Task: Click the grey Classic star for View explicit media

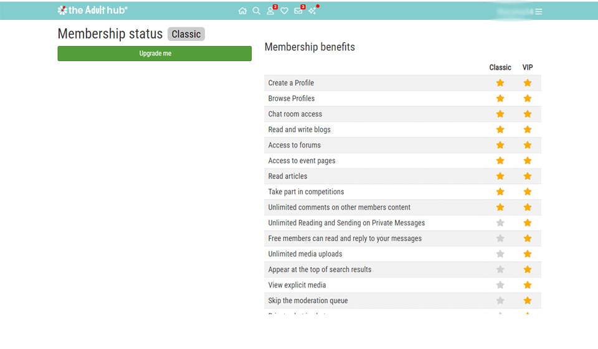Action: coord(500,285)
